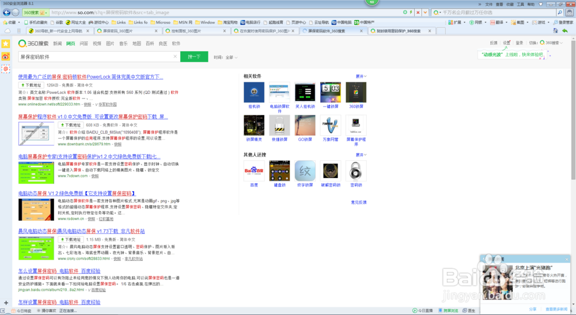Screen dimensions: 576x315
Task: Click the yellow star sidebar favorites icon
Action: pyautogui.click(x=6, y=44)
